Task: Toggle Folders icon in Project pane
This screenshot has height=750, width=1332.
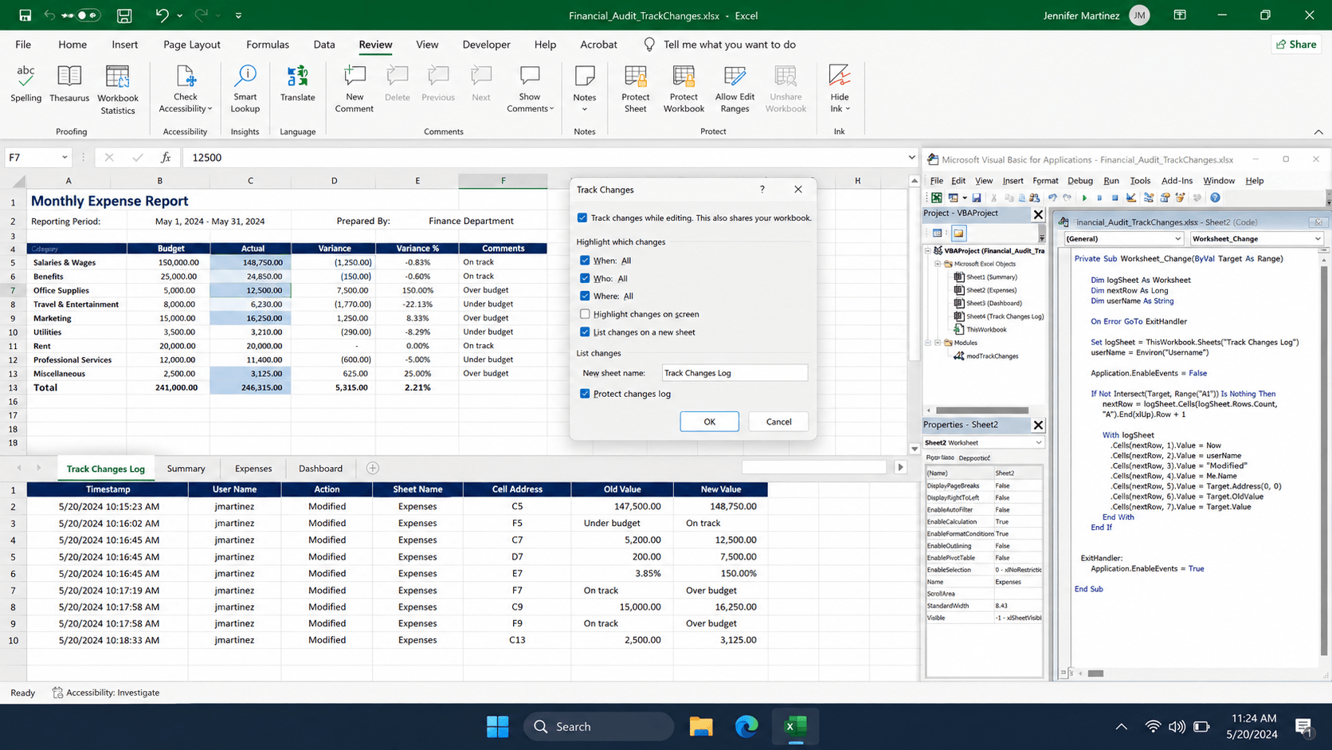Action: click(959, 233)
